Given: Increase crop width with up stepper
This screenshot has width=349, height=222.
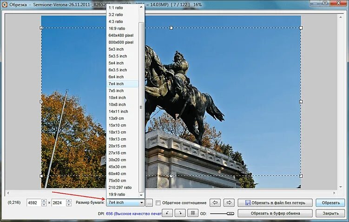Looking at the screenshot, I should click(44, 201).
